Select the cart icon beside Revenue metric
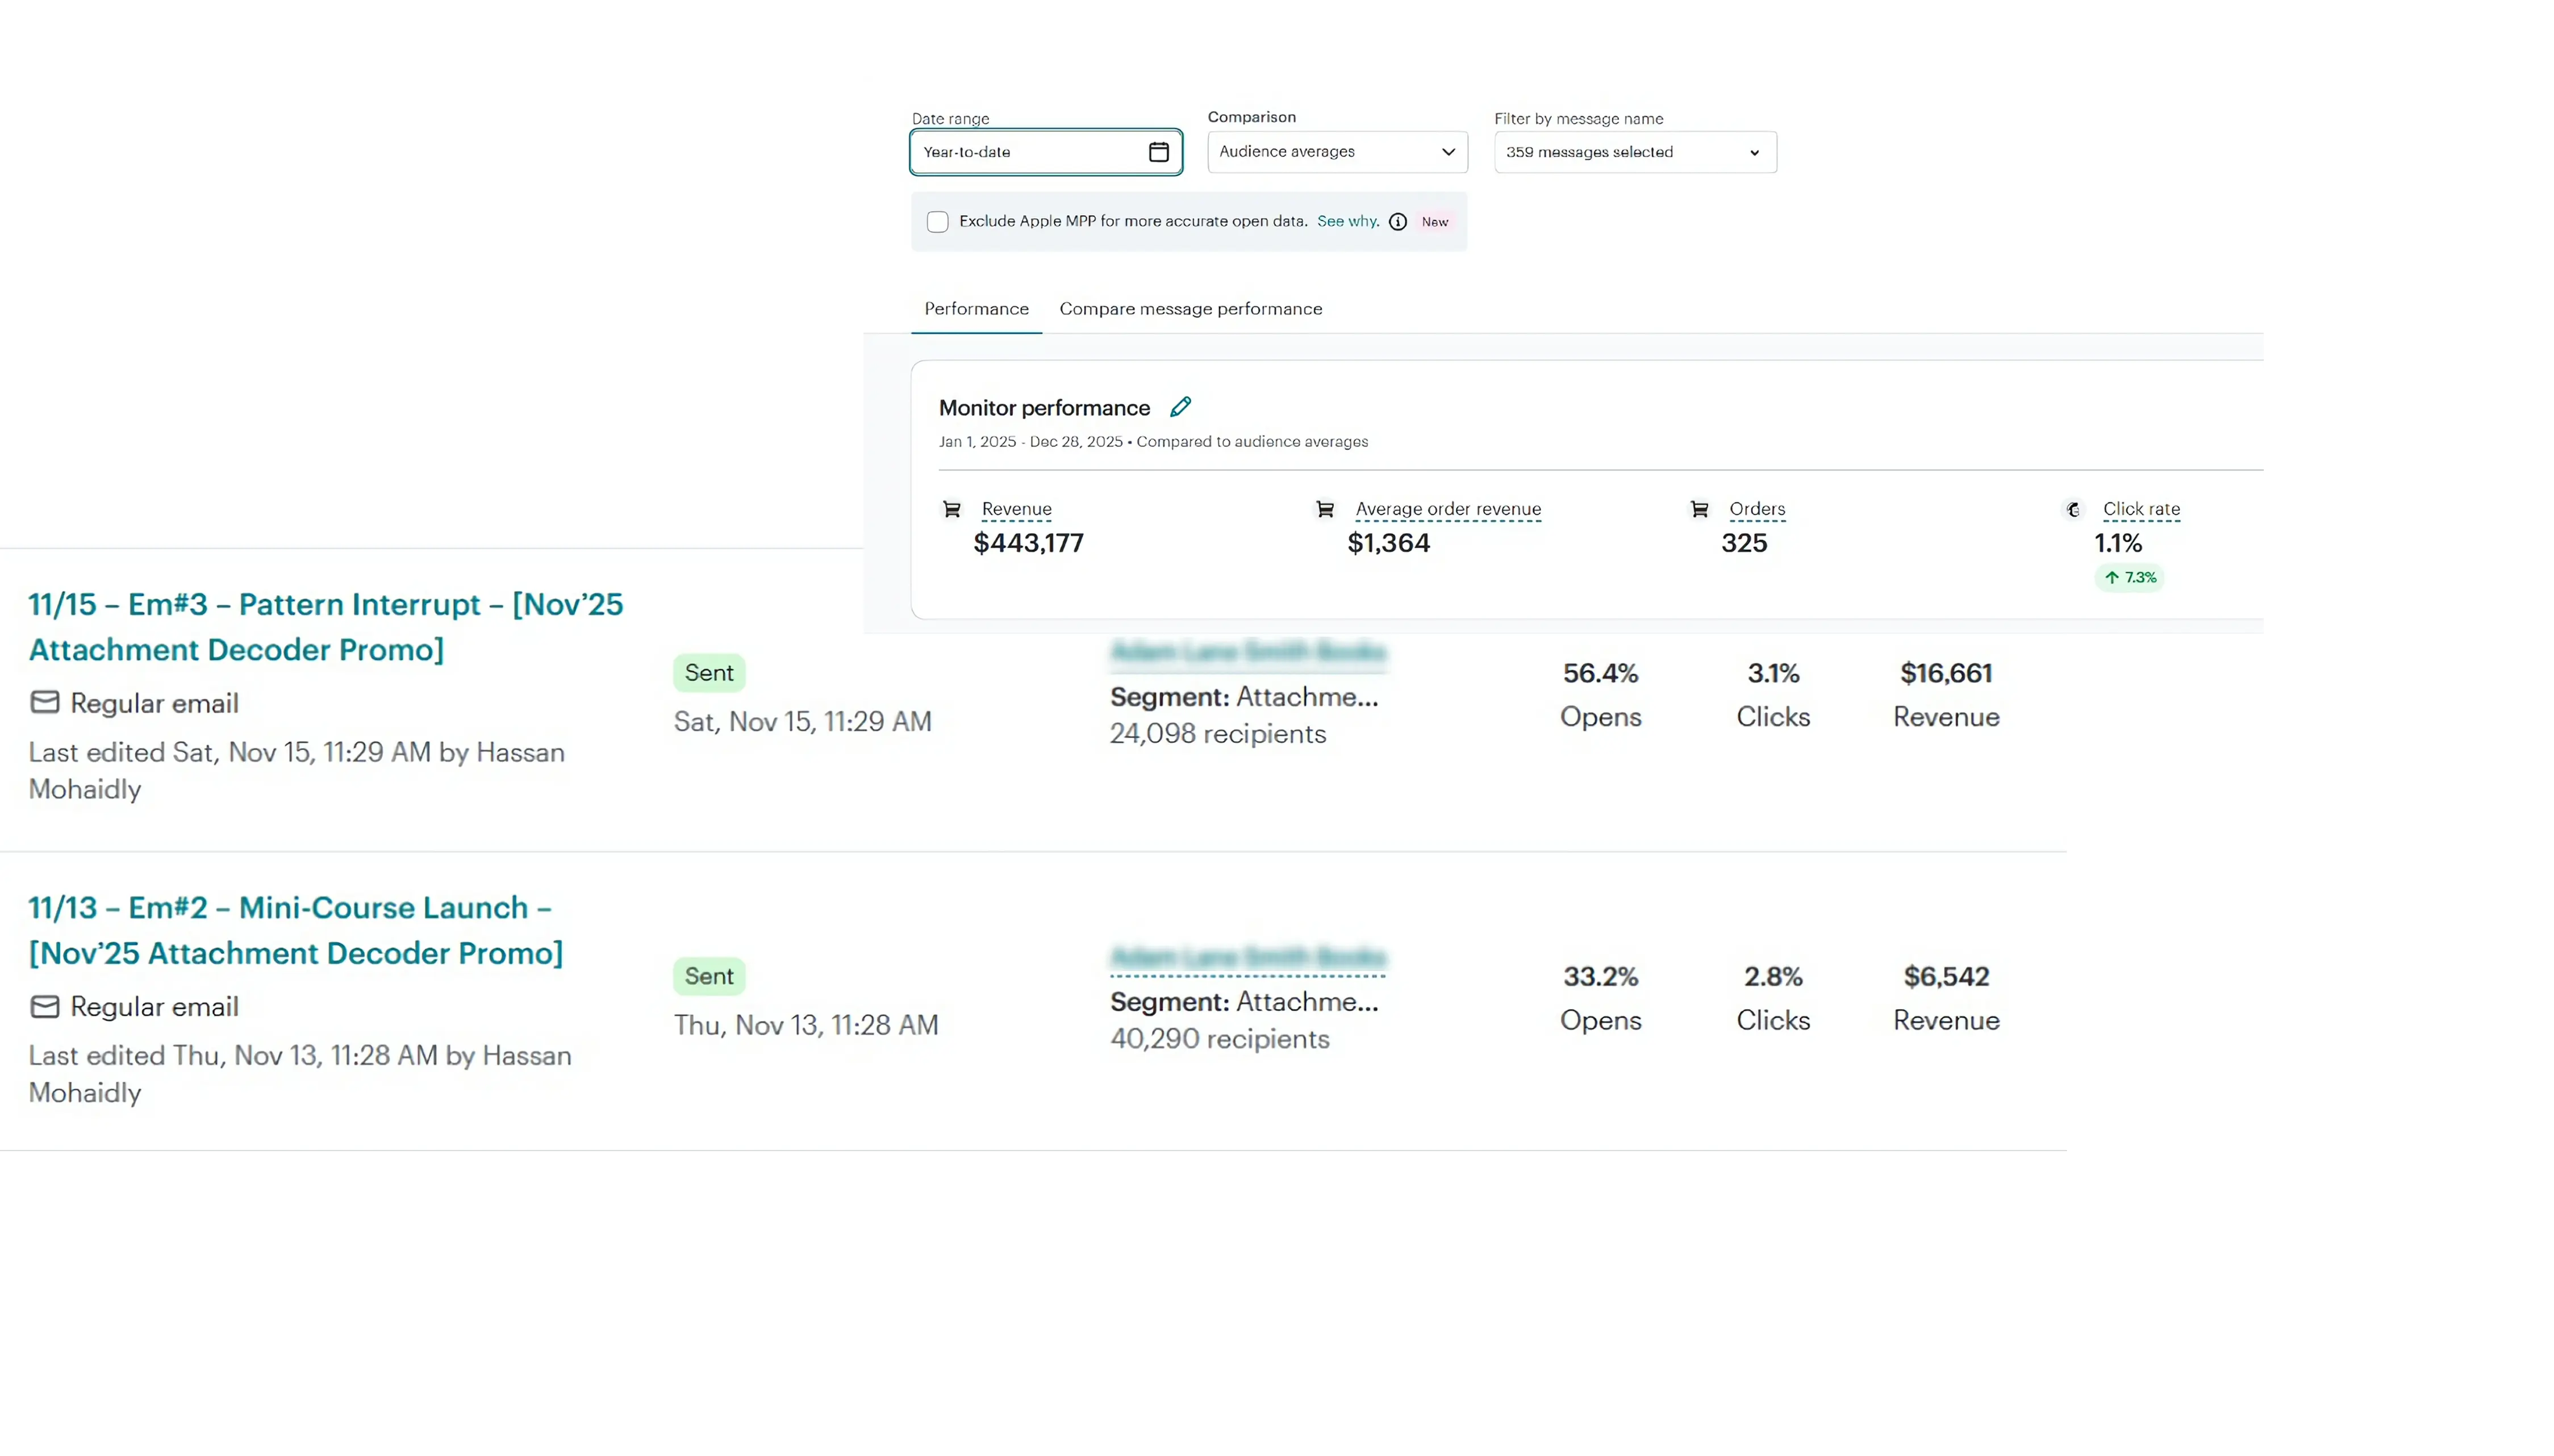 tap(952, 510)
